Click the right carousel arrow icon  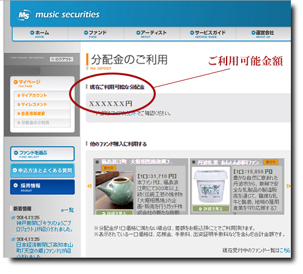click(288, 186)
